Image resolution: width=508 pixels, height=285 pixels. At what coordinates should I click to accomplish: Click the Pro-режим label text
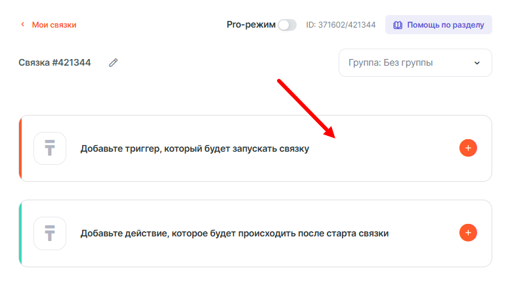click(x=249, y=24)
